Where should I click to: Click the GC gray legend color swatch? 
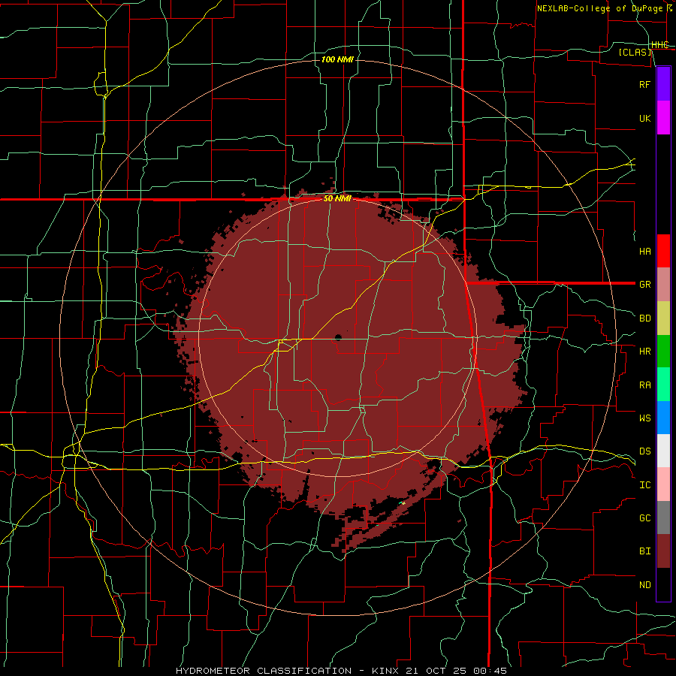pos(663,518)
